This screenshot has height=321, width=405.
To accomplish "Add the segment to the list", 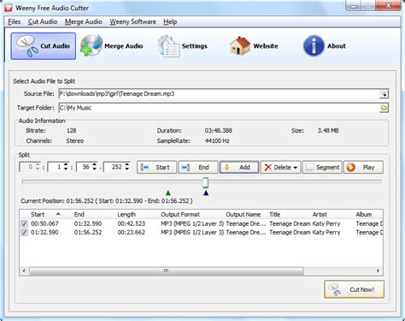I will [x=239, y=167].
